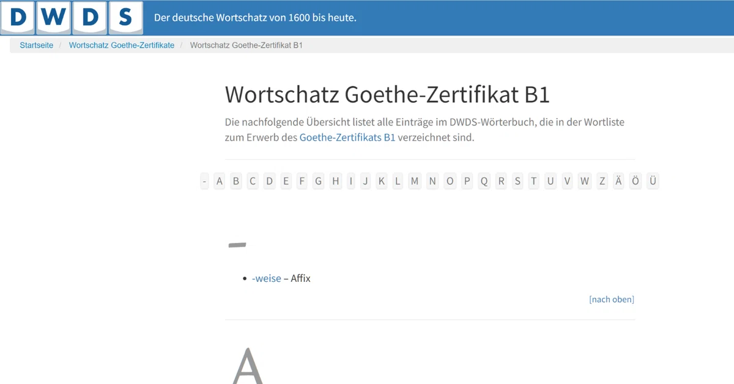This screenshot has width=734, height=384.
Task: Jump to letter T section
Action: click(x=534, y=181)
